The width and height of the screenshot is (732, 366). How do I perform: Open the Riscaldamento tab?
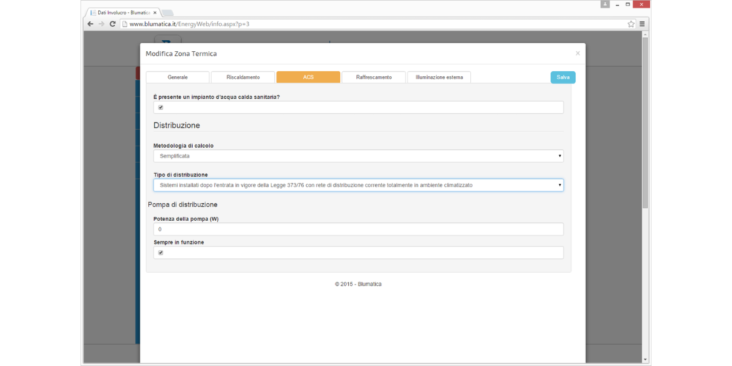click(x=243, y=77)
